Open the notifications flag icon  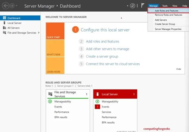click(x=142, y=6)
